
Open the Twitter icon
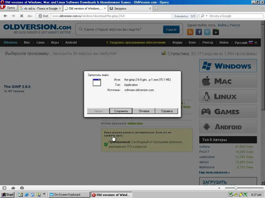(x=207, y=32)
